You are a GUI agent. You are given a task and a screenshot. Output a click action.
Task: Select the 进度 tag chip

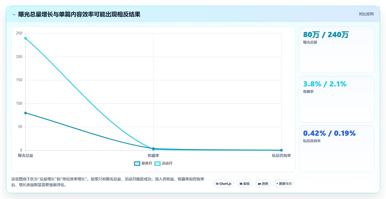[x=263, y=184]
